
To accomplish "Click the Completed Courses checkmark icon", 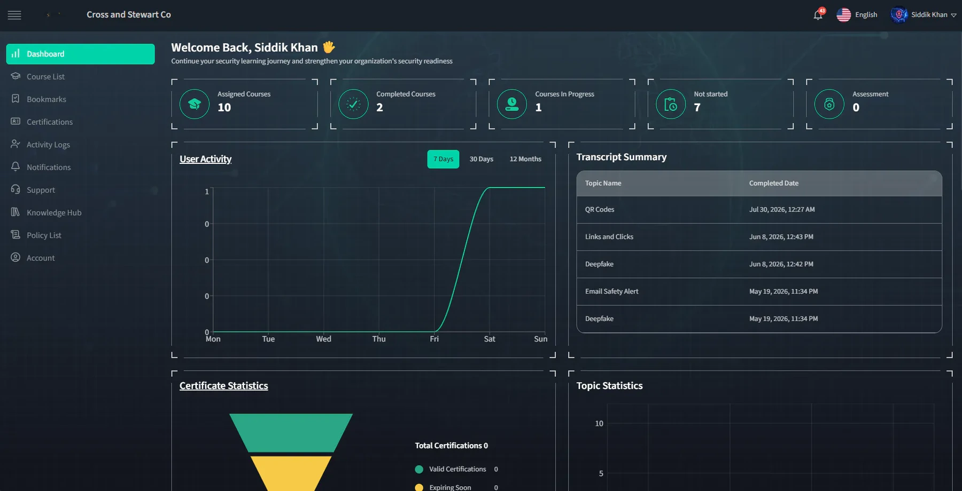I will pyautogui.click(x=353, y=104).
